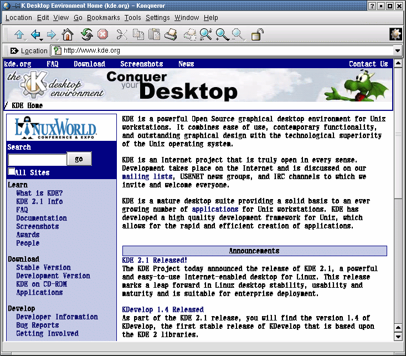
Task: Increase font size with the zoom-in magnifier
Action: coord(223,34)
